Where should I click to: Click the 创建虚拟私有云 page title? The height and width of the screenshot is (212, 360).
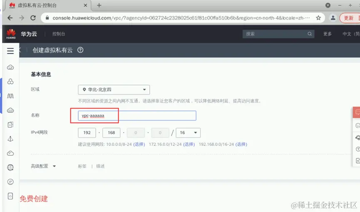52,50
